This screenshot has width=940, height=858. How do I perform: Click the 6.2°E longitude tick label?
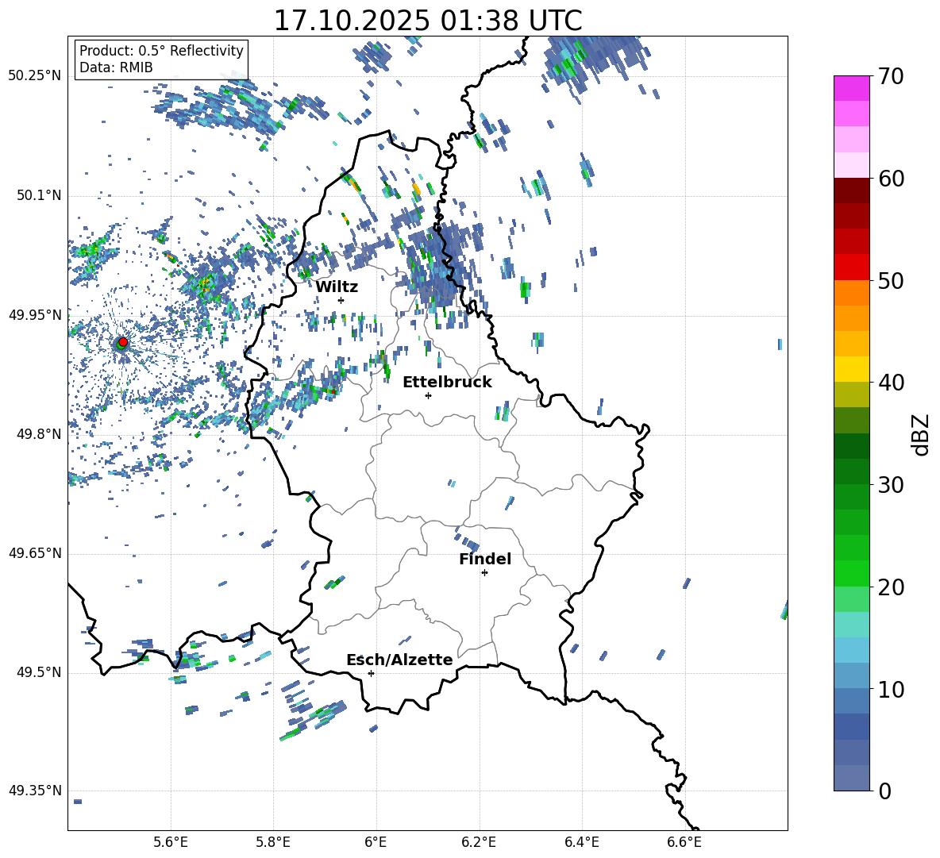479,841
